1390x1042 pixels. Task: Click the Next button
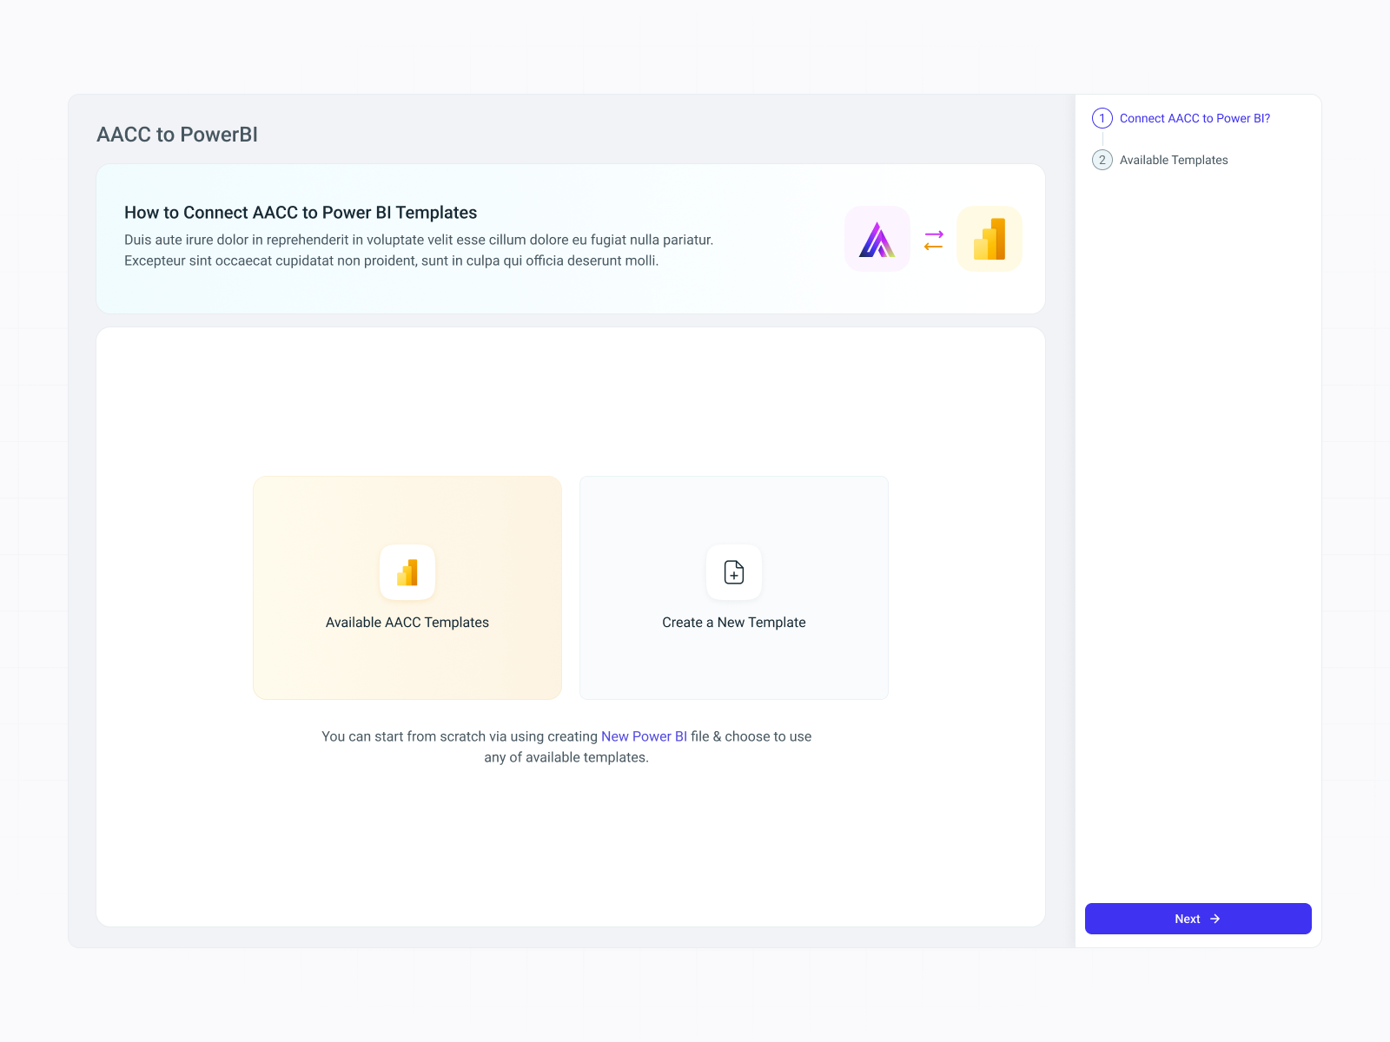[1198, 919]
